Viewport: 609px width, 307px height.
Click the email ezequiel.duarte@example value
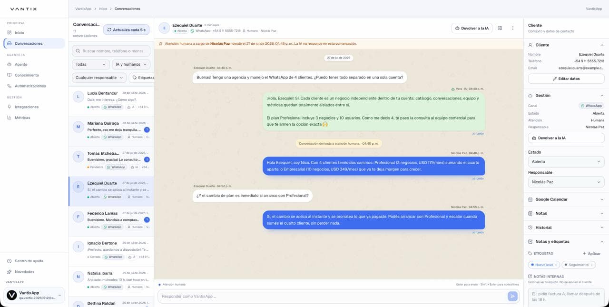(581, 68)
